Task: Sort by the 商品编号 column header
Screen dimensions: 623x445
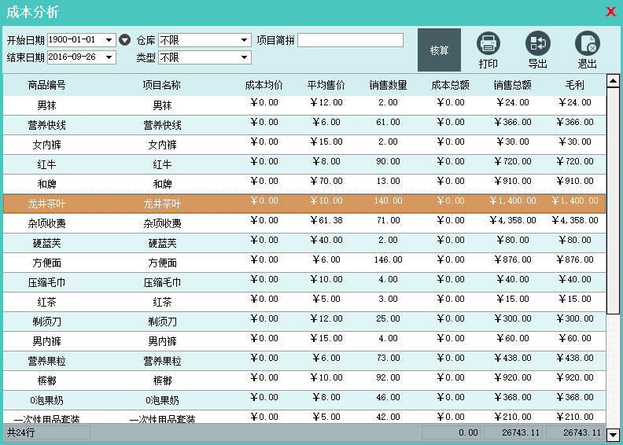Action: [46, 85]
